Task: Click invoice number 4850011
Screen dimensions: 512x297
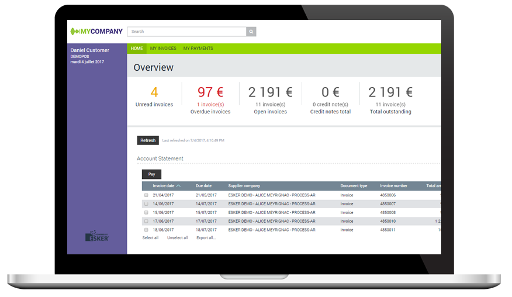Action: [x=388, y=230]
